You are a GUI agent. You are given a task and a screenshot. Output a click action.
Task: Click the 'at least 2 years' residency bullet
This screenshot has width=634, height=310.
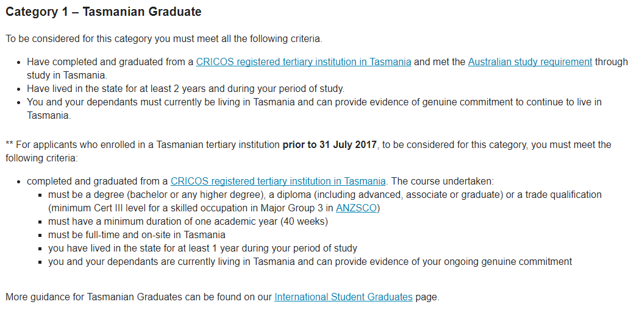point(185,88)
